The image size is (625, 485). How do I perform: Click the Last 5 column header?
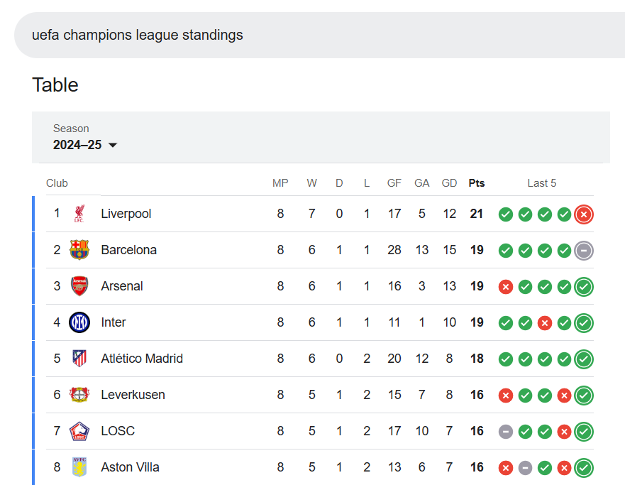click(x=542, y=183)
